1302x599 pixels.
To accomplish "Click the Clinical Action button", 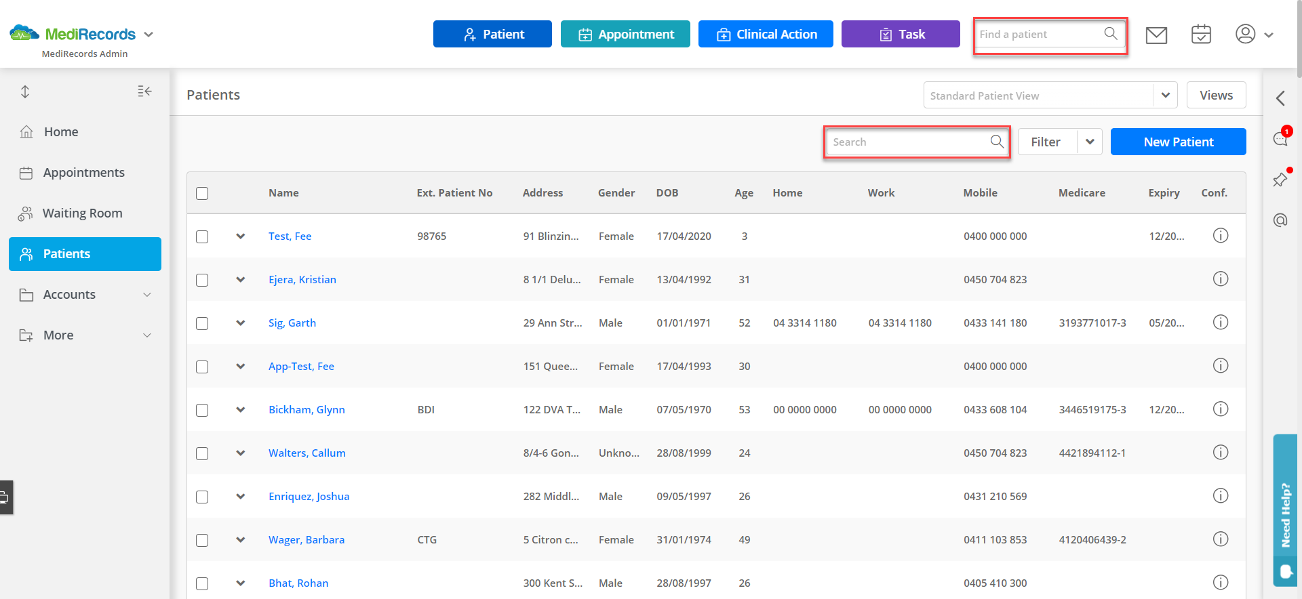I will (766, 34).
